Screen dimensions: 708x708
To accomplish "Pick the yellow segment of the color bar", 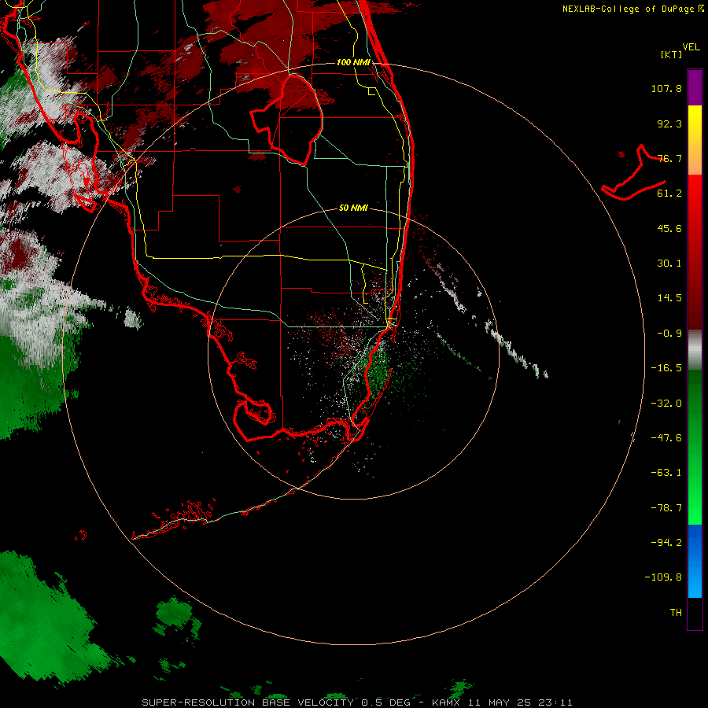I will point(695,122).
